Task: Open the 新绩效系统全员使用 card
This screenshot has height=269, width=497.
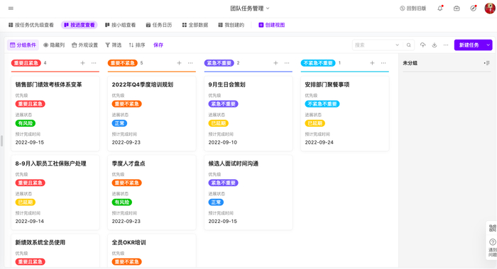Action: [x=55, y=251]
